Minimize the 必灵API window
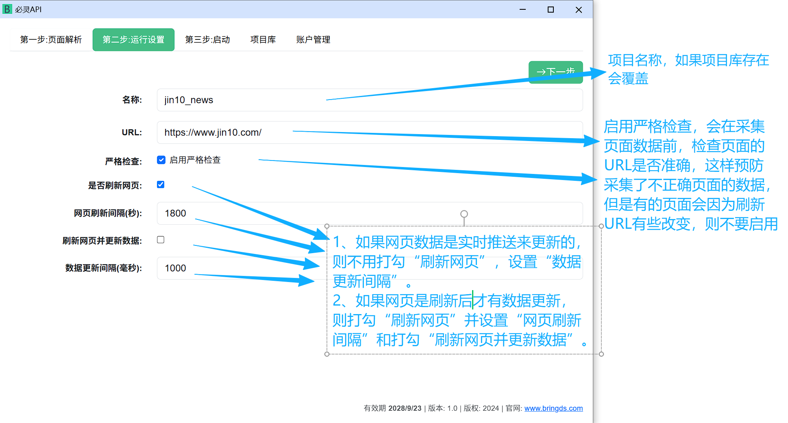 pos(522,9)
